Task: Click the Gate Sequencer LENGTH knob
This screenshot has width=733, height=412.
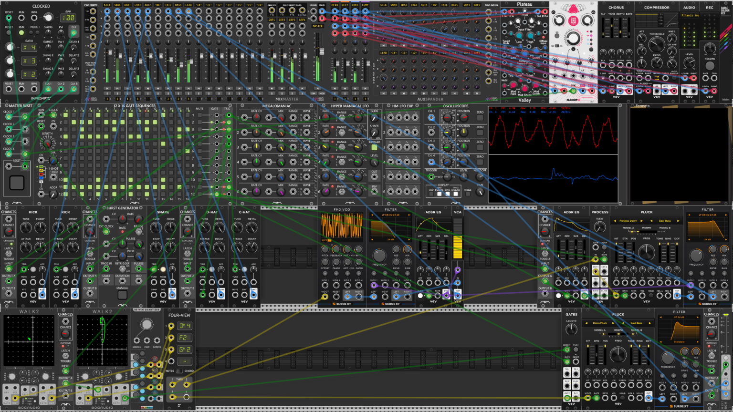Action: 47,143
